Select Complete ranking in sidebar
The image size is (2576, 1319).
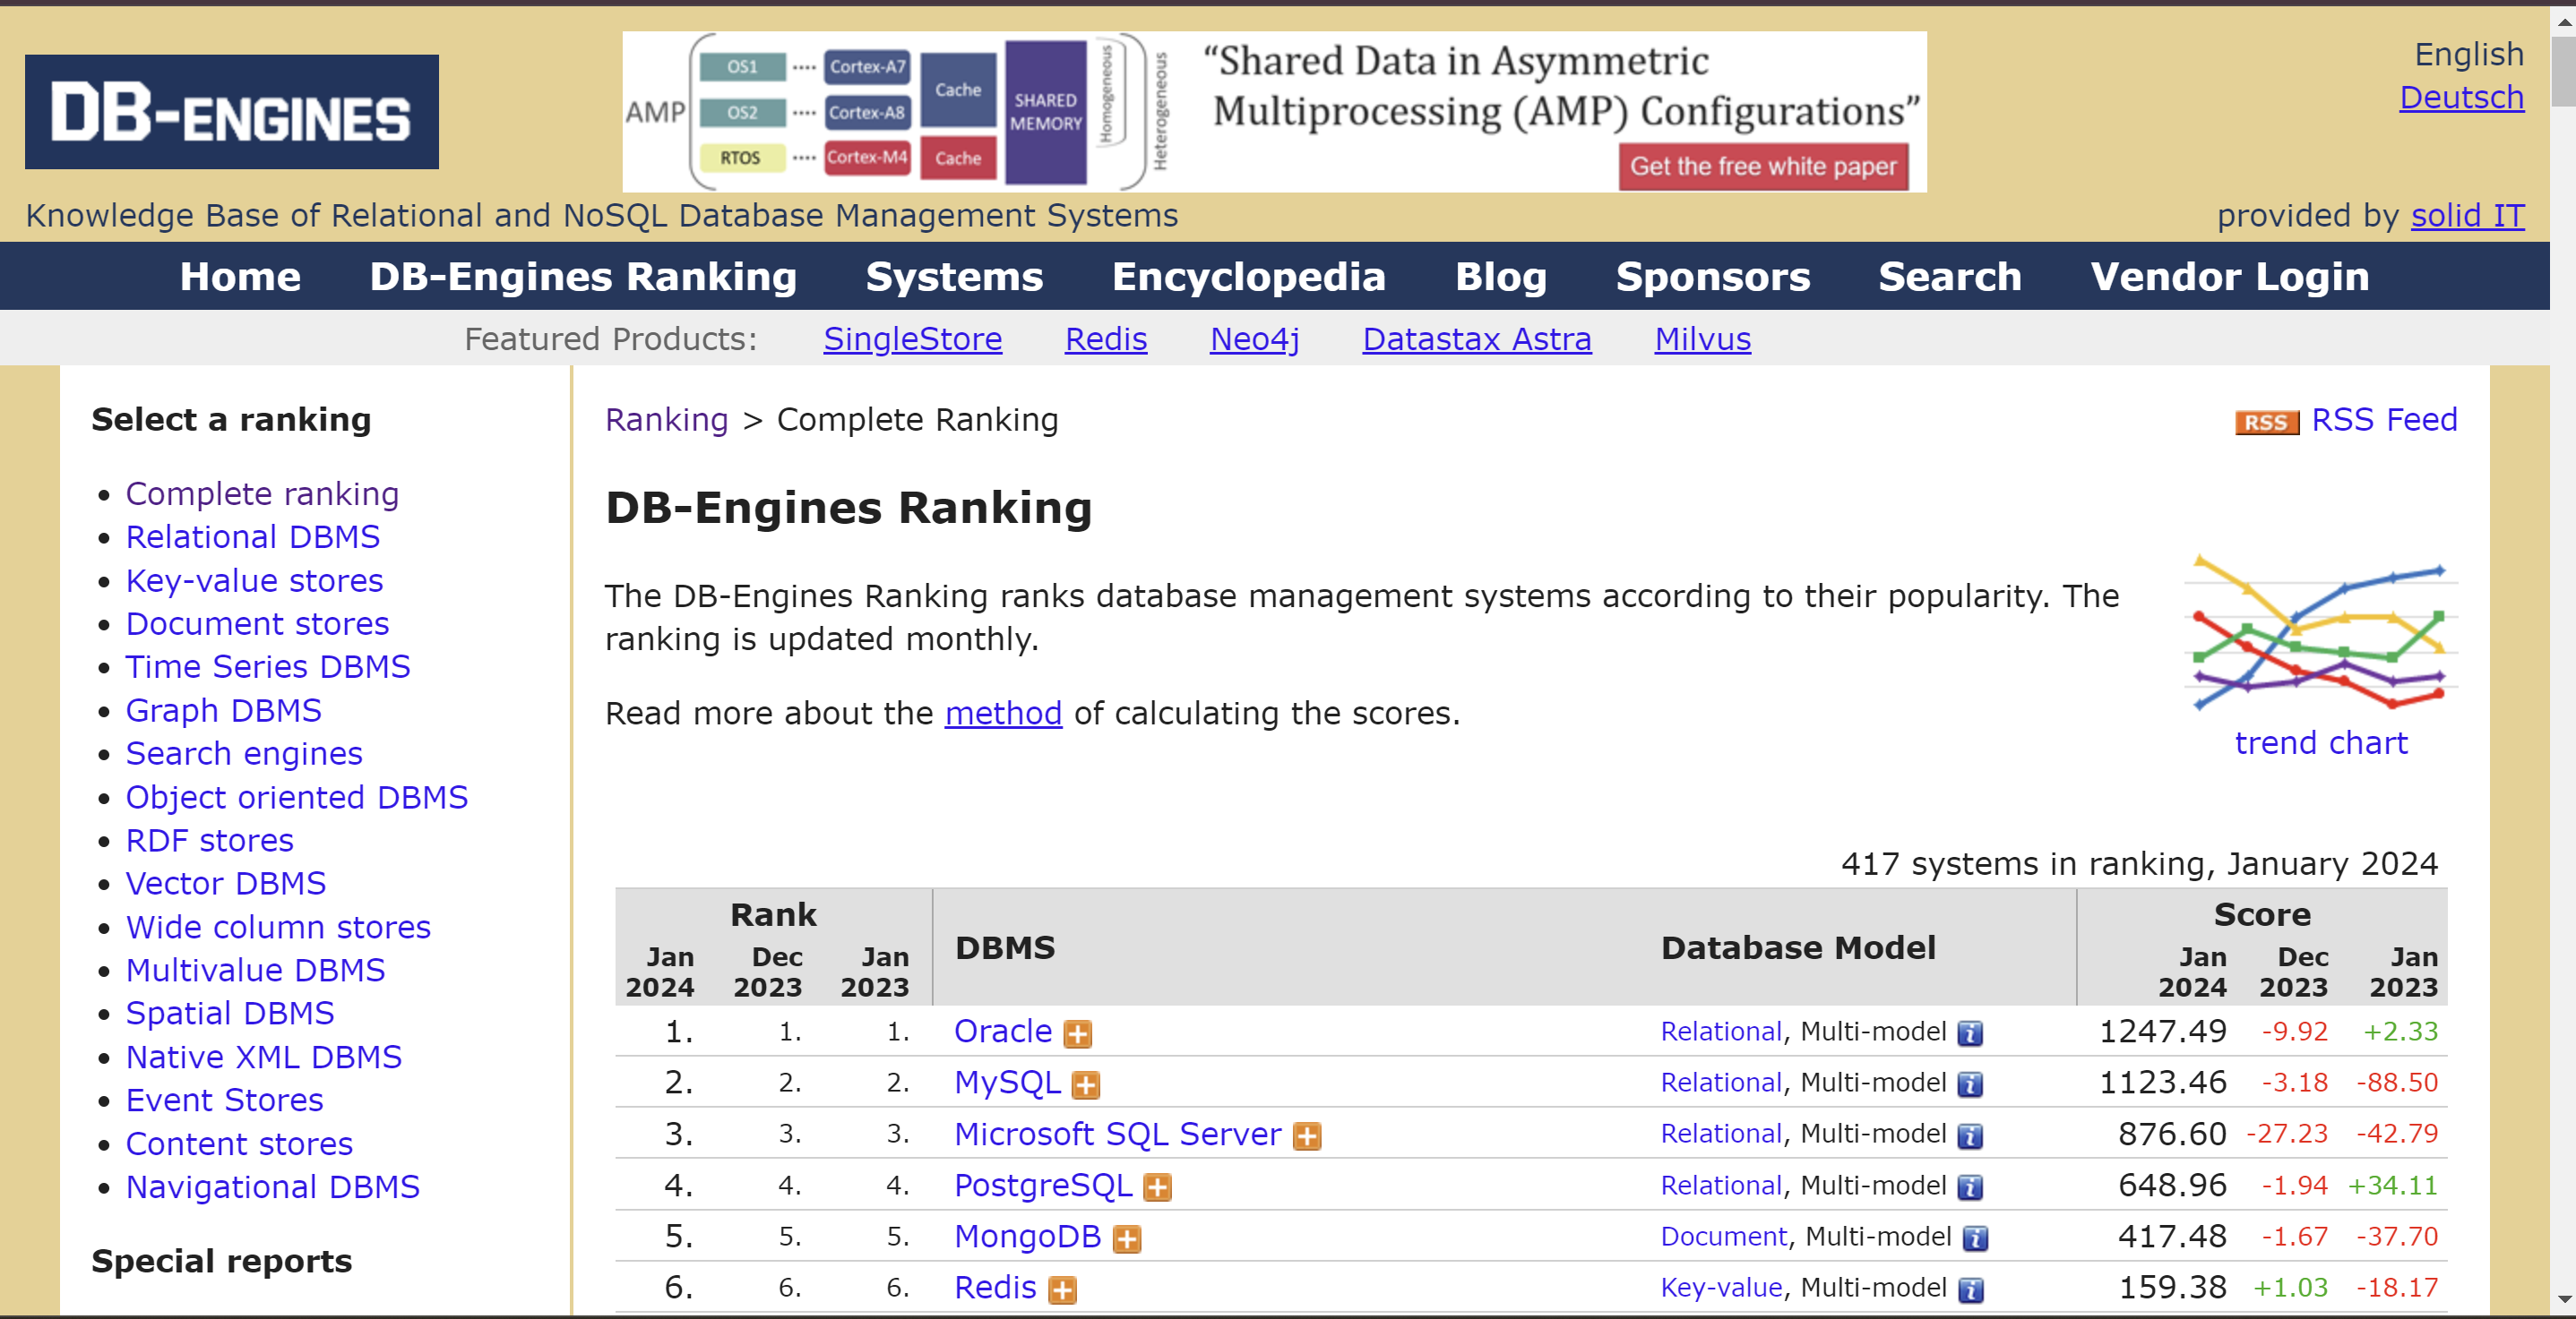coord(262,493)
